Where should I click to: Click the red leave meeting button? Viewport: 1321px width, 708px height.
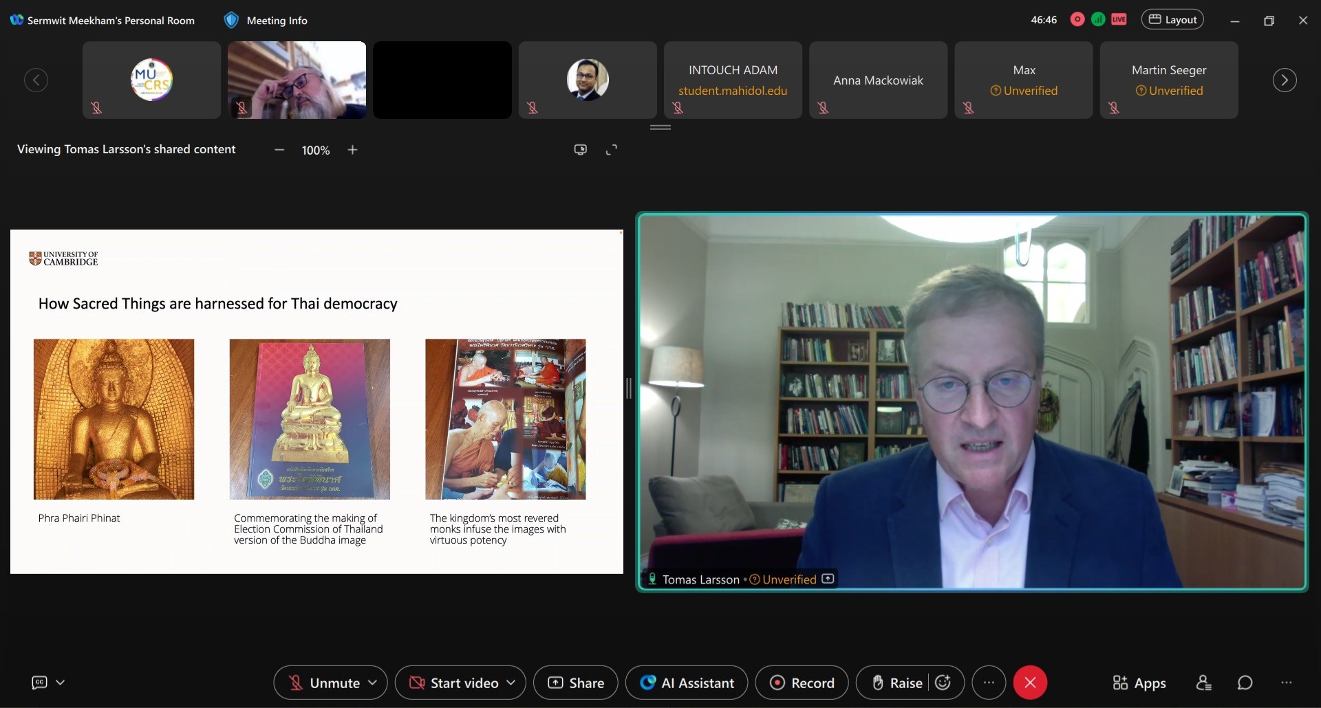coord(1030,683)
